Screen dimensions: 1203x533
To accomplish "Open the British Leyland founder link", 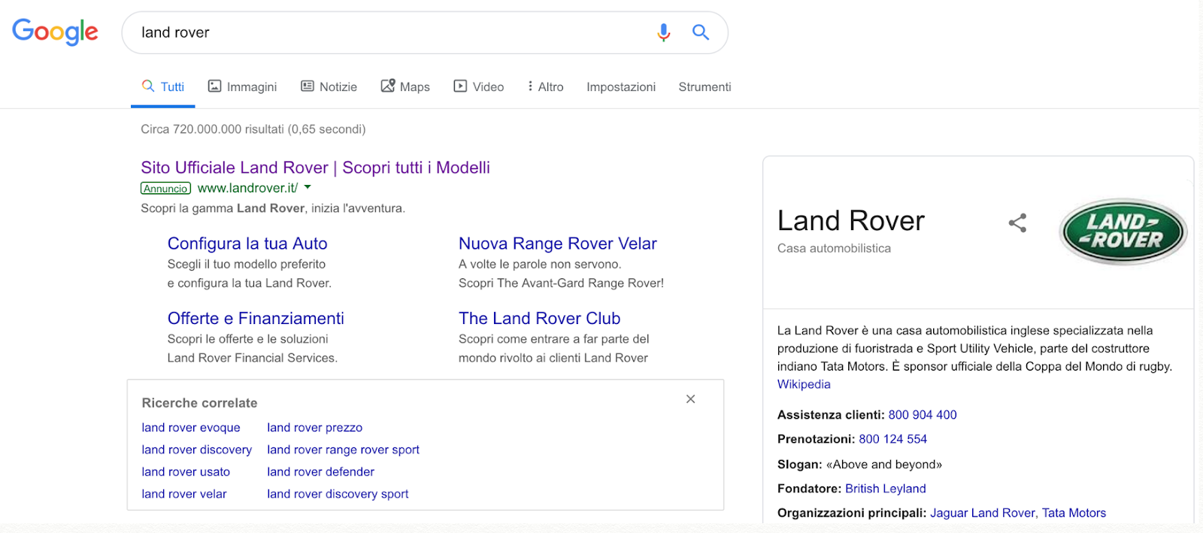I will click(x=886, y=489).
